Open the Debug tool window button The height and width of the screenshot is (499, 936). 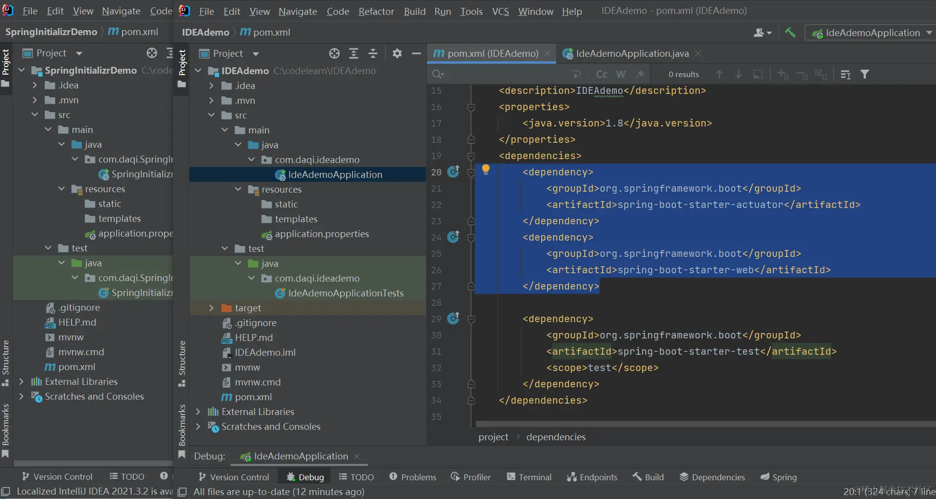pos(305,477)
